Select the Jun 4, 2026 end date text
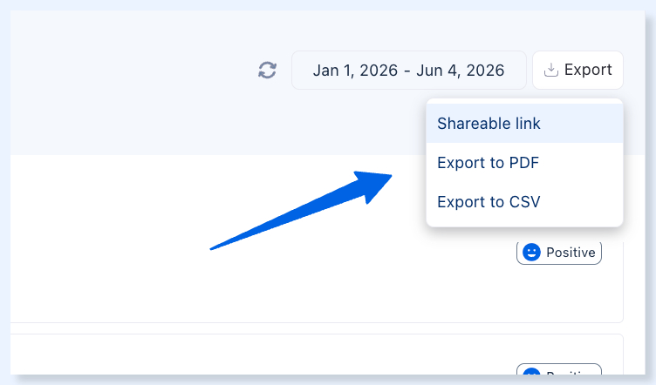The width and height of the screenshot is (656, 385). pos(461,71)
